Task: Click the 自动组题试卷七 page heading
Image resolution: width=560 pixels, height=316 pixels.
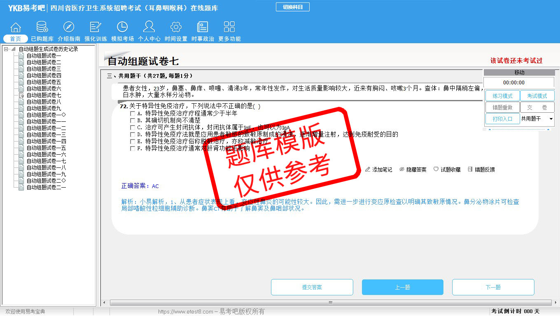Action: tap(143, 61)
